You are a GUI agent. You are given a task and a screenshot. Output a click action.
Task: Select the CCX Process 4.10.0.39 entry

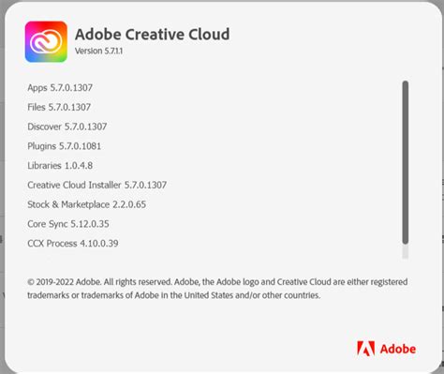click(x=73, y=244)
